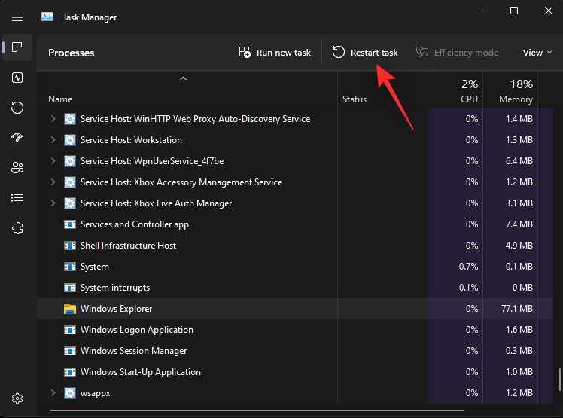Open the Users sidebar icon
Viewport: 563px width, 418px height.
(17, 167)
